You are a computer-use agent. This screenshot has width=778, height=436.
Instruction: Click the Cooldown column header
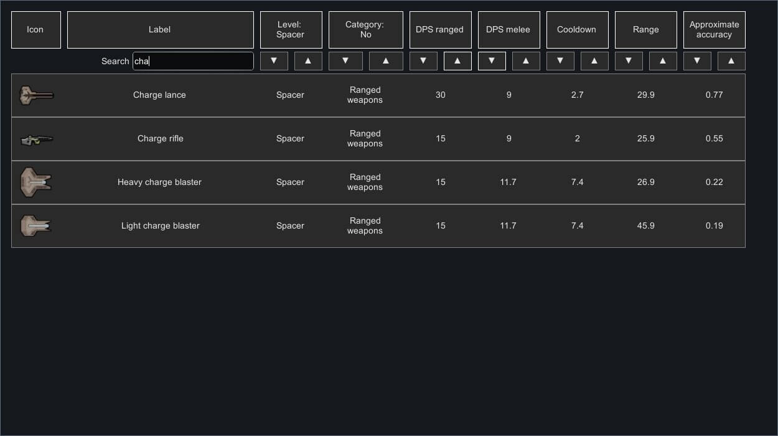577,30
